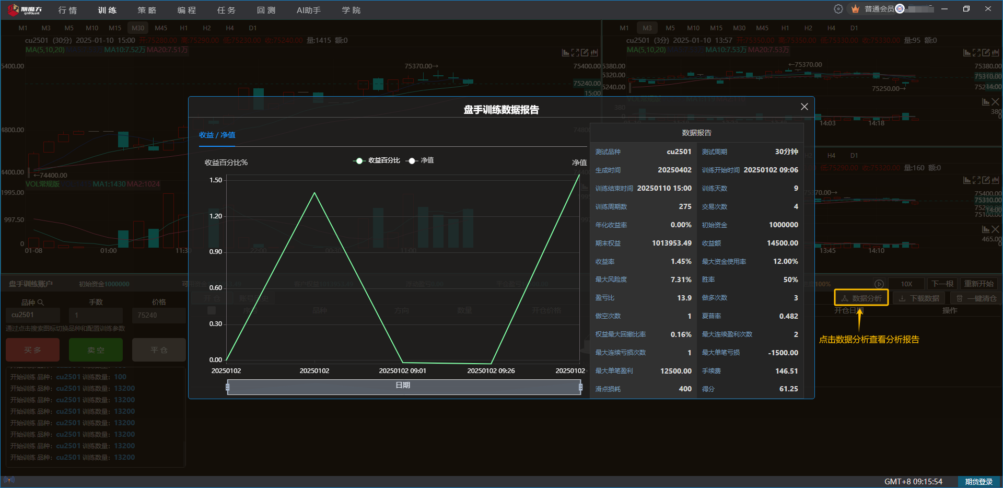Click the play button in training controls
This screenshot has height=488, width=1003.
point(879,284)
